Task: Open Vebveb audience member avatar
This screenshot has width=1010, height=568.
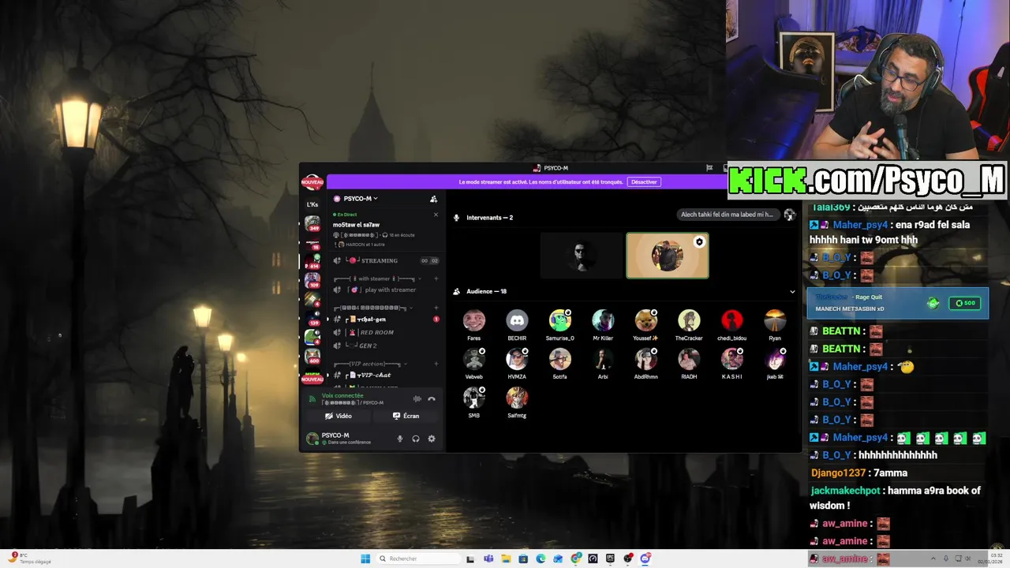Action: 474,359
